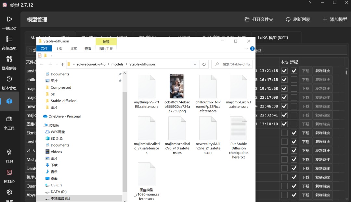Select Videos in the navigation pane
351x202 pixels.
56,152
